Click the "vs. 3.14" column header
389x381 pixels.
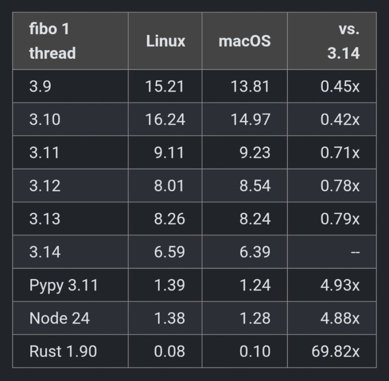(343, 41)
